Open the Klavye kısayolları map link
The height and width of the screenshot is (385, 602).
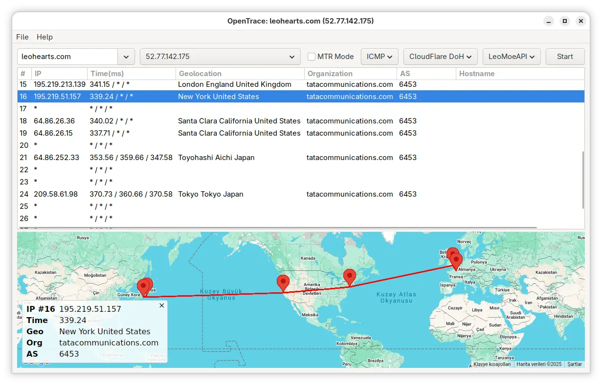(492, 364)
